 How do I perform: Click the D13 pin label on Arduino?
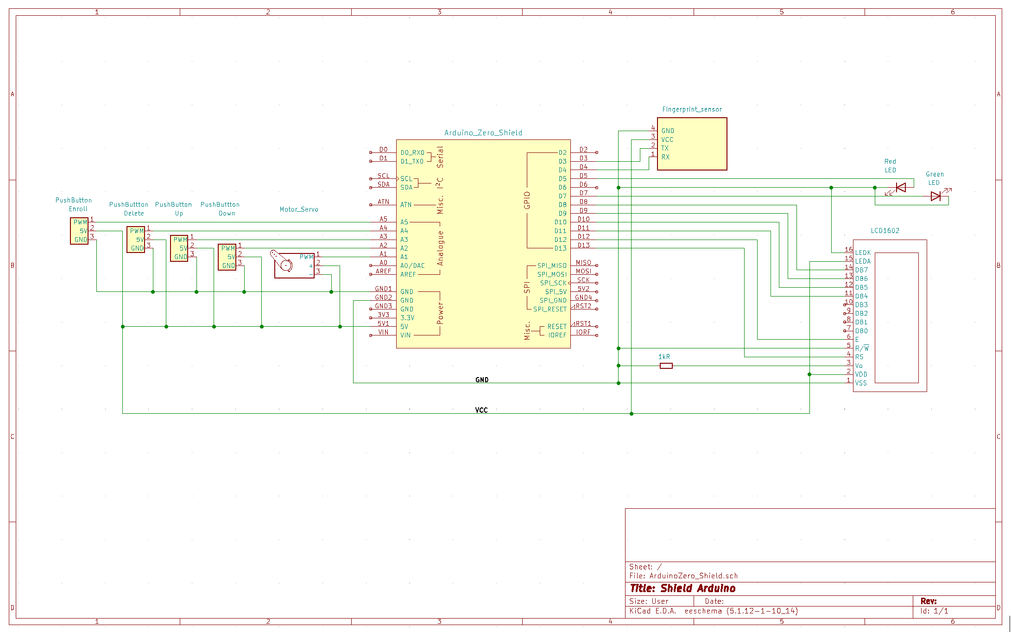coord(560,248)
